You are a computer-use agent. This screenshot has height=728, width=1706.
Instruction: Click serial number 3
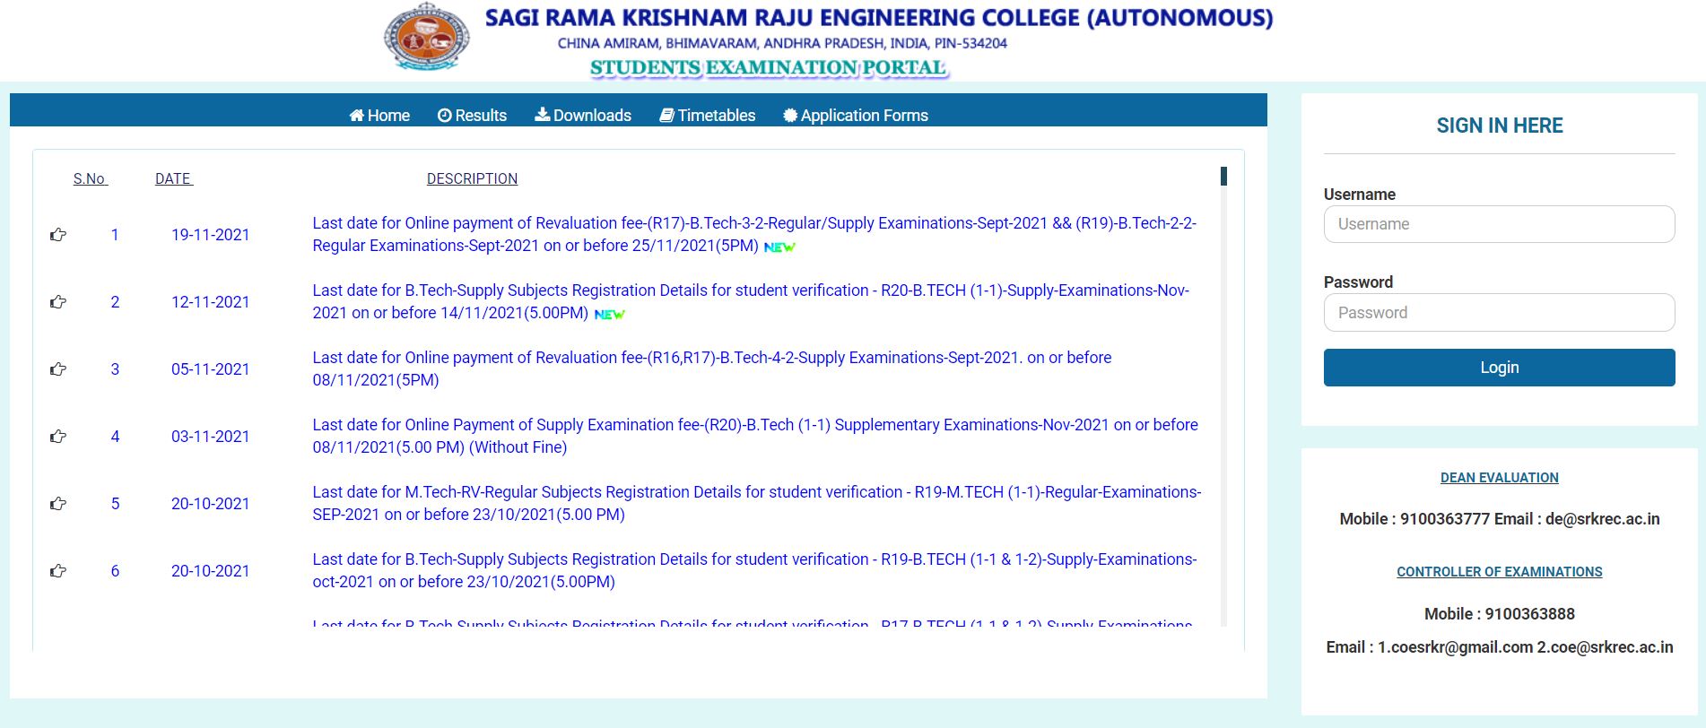tap(115, 369)
